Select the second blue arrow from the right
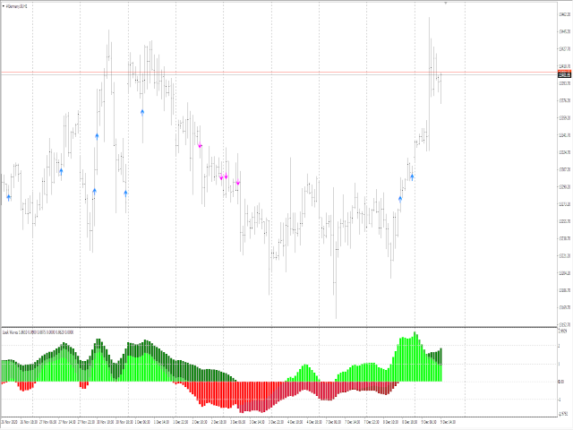The height and width of the screenshot is (430, 573). [x=400, y=199]
